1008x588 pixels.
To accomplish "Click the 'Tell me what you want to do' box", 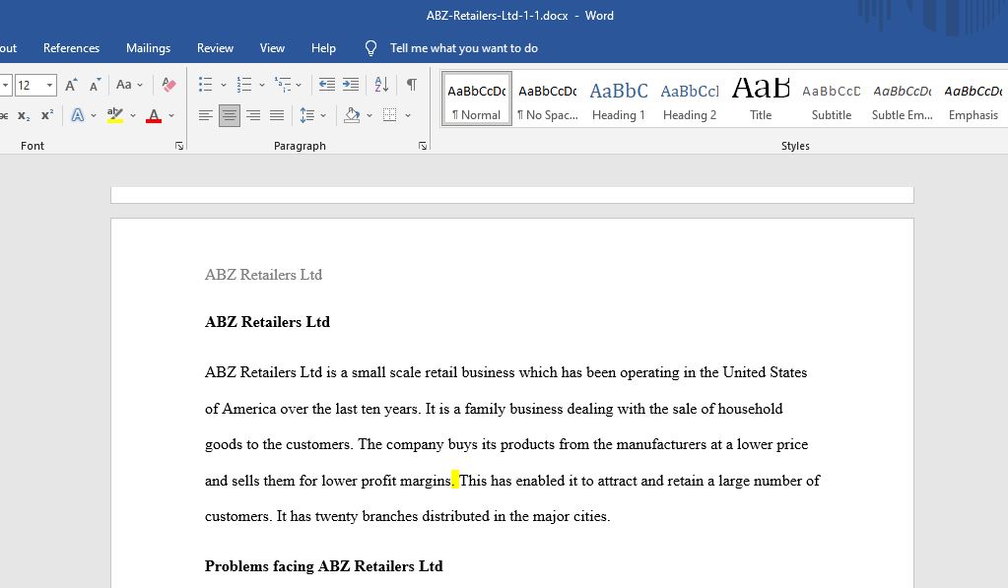I will pos(463,48).
